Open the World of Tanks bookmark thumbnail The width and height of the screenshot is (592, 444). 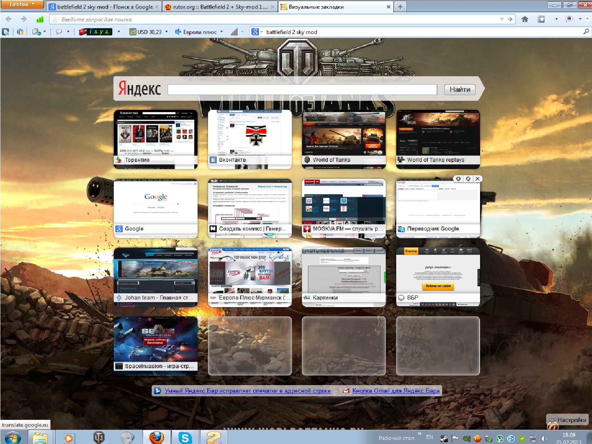pyautogui.click(x=344, y=139)
